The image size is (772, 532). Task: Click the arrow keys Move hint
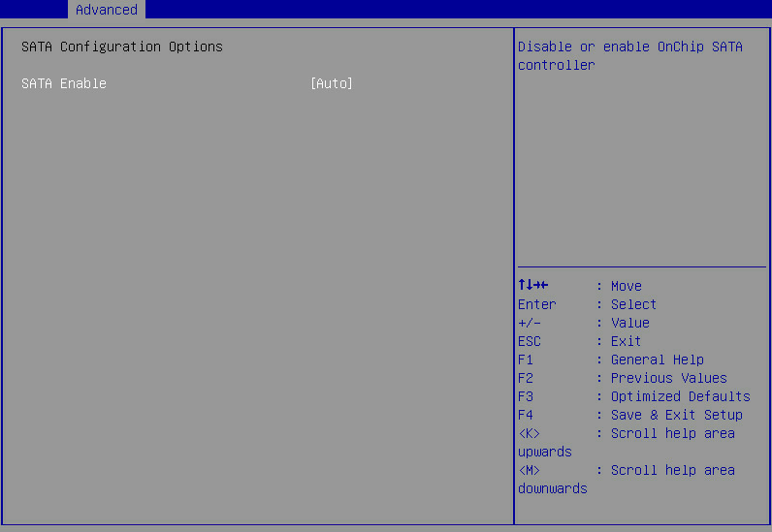[580, 286]
